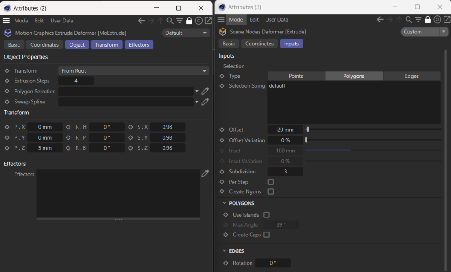Select the Edges selection type
This screenshot has width=451, height=272.
click(411, 76)
